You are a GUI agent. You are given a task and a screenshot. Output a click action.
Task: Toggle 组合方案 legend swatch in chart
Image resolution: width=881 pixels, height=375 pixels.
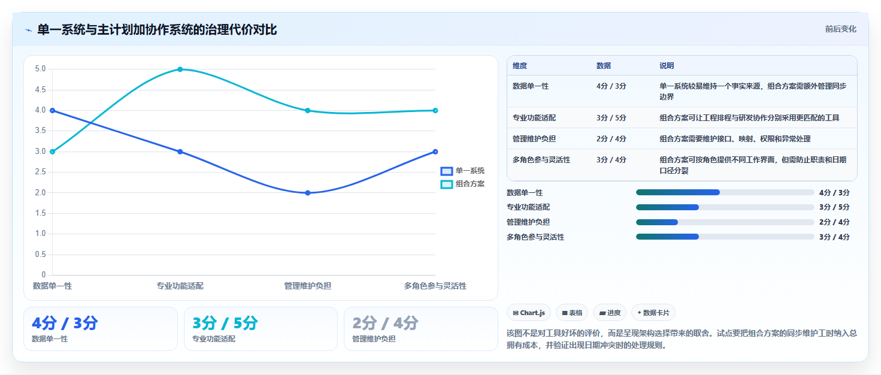pyautogui.click(x=446, y=184)
